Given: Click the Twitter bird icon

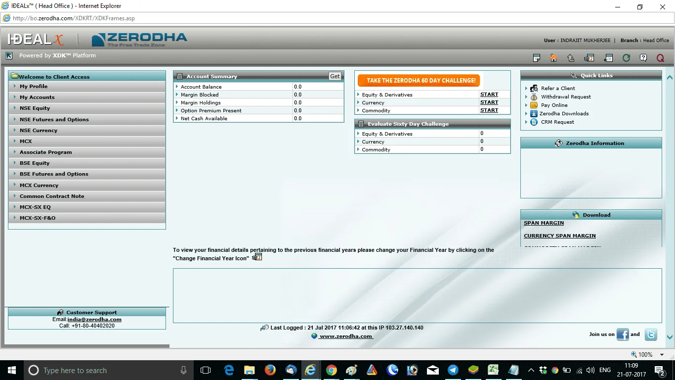Looking at the screenshot, I should 651,334.
